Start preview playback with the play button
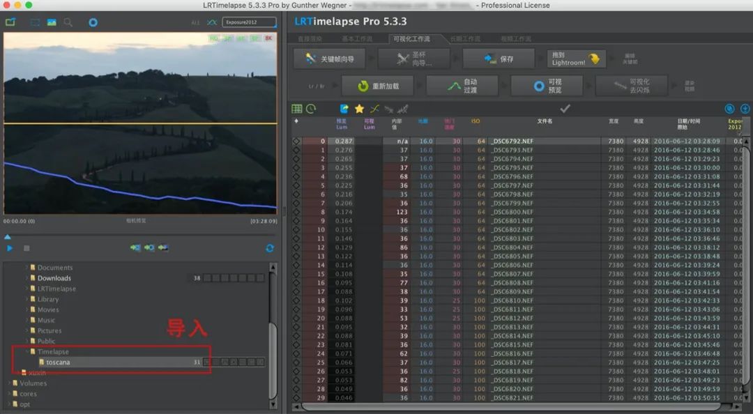753x414 pixels. point(10,248)
